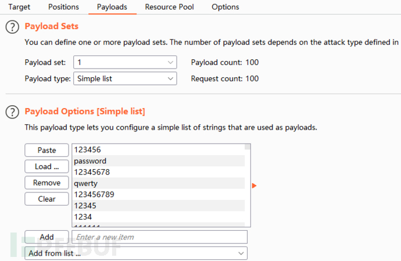Image resolution: width=401 pixels, height=261 pixels.
Task: Open the Resource Pool tab
Action: 169,7
